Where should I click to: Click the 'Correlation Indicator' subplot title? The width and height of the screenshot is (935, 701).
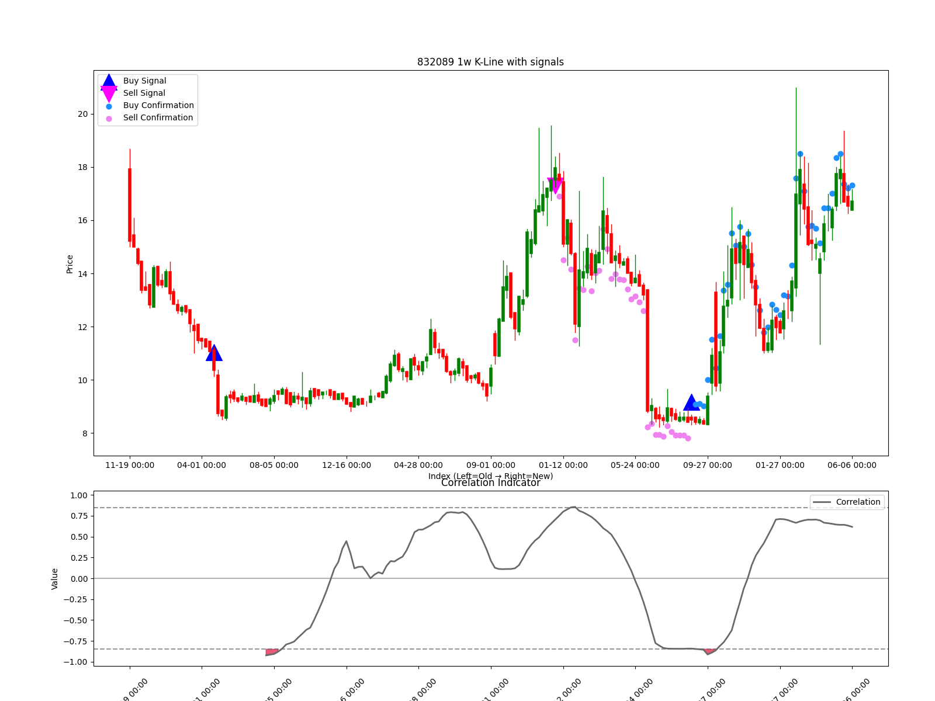click(x=490, y=483)
